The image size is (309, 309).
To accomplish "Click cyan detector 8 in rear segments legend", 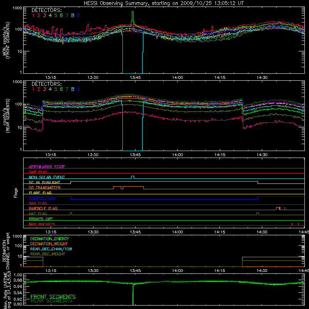I will click(73, 89).
